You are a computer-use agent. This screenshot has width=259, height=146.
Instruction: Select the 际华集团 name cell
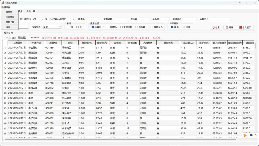tap(70, 83)
